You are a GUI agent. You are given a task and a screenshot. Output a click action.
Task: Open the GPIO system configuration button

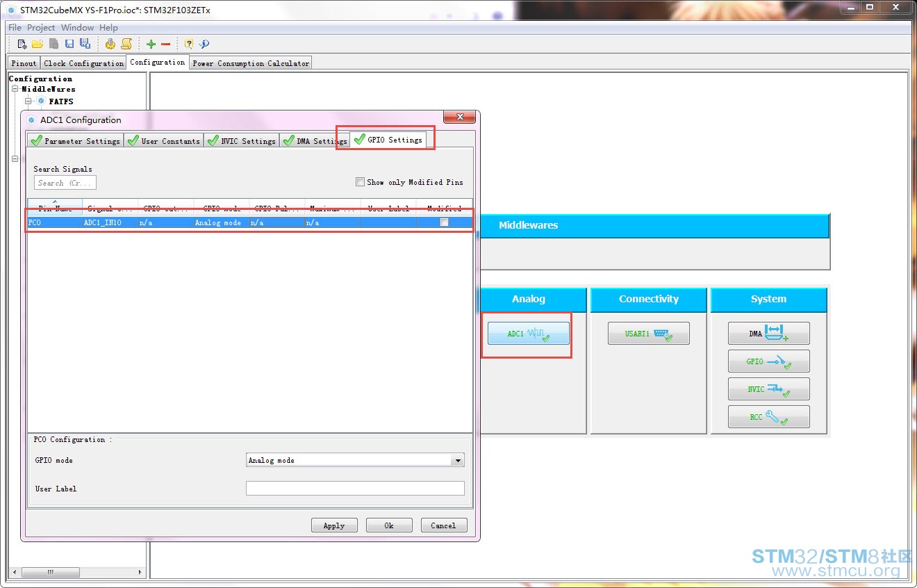pyautogui.click(x=769, y=361)
